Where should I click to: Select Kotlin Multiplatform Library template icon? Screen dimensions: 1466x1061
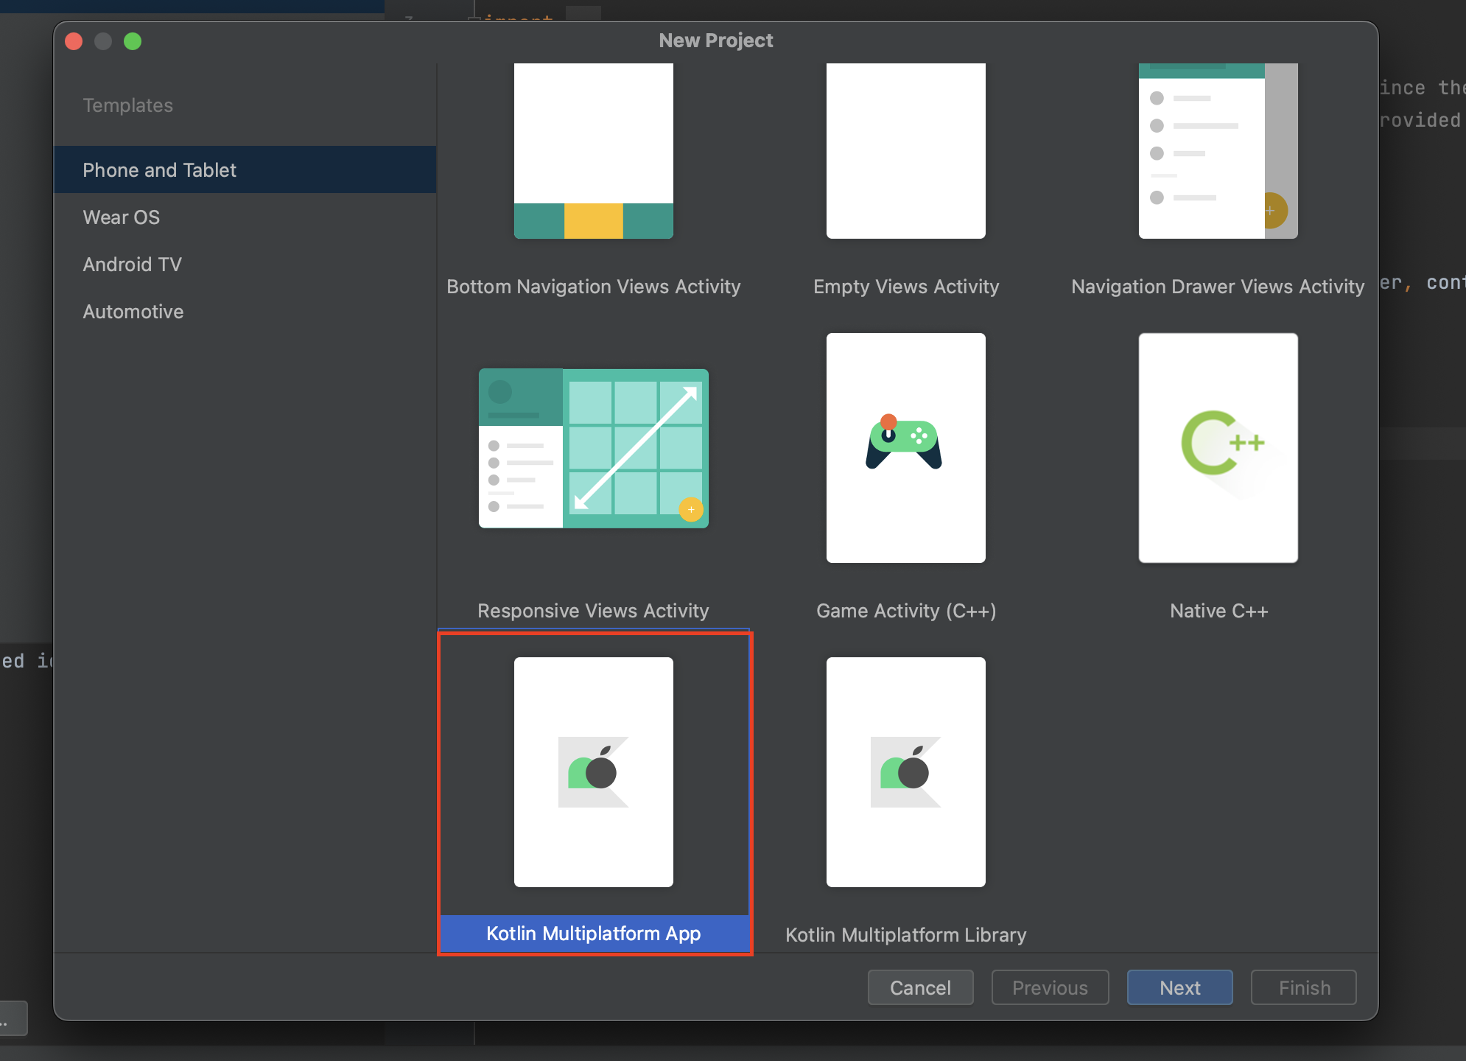click(905, 772)
